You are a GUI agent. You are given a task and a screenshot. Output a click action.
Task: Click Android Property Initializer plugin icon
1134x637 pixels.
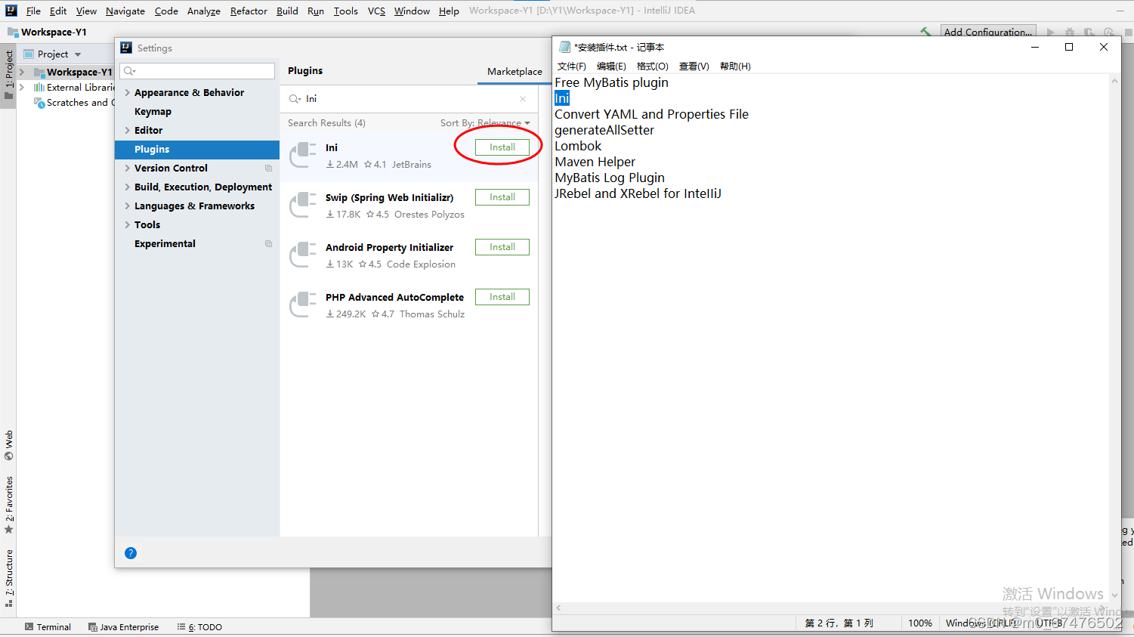tap(303, 255)
